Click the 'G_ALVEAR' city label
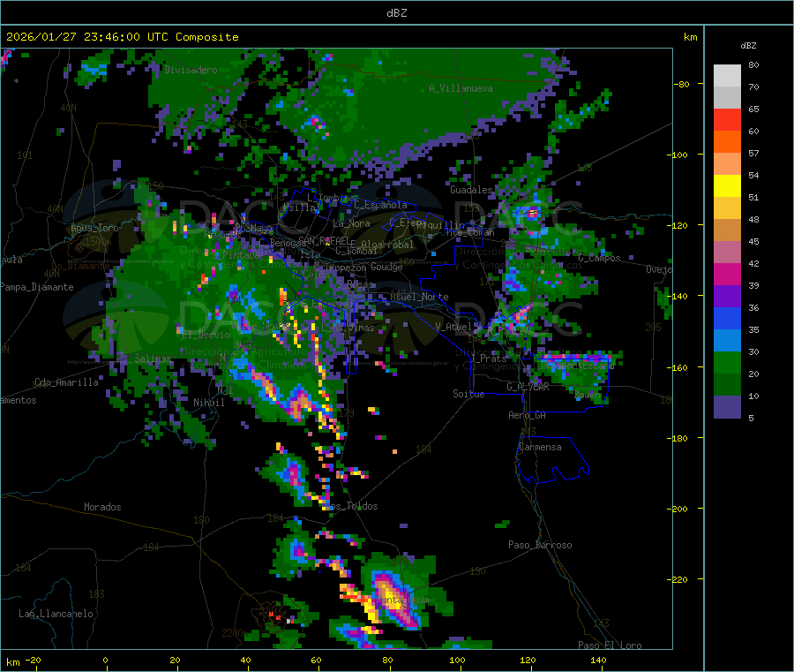The height and width of the screenshot is (672, 794). click(528, 387)
